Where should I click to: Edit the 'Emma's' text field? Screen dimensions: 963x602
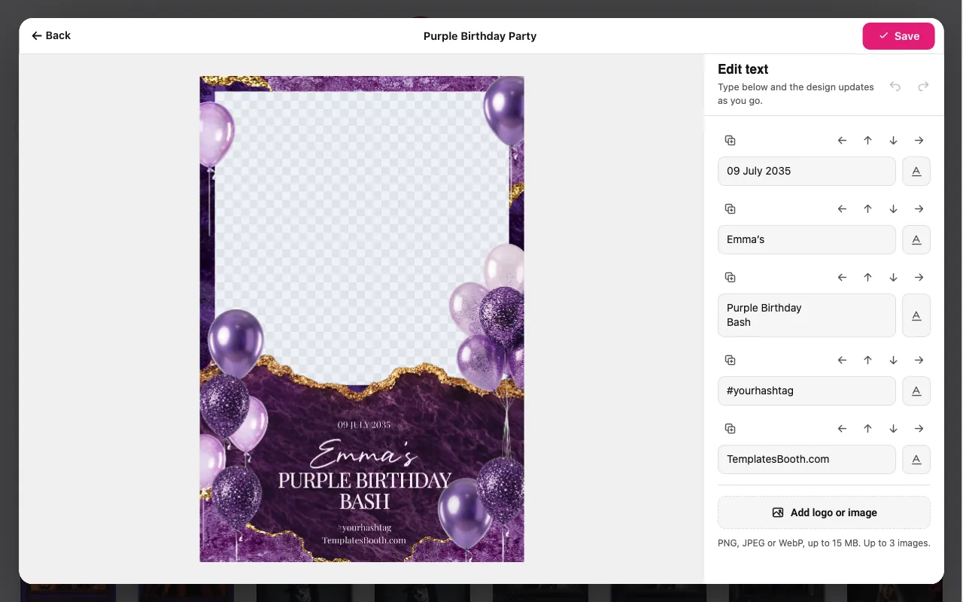[x=807, y=239]
